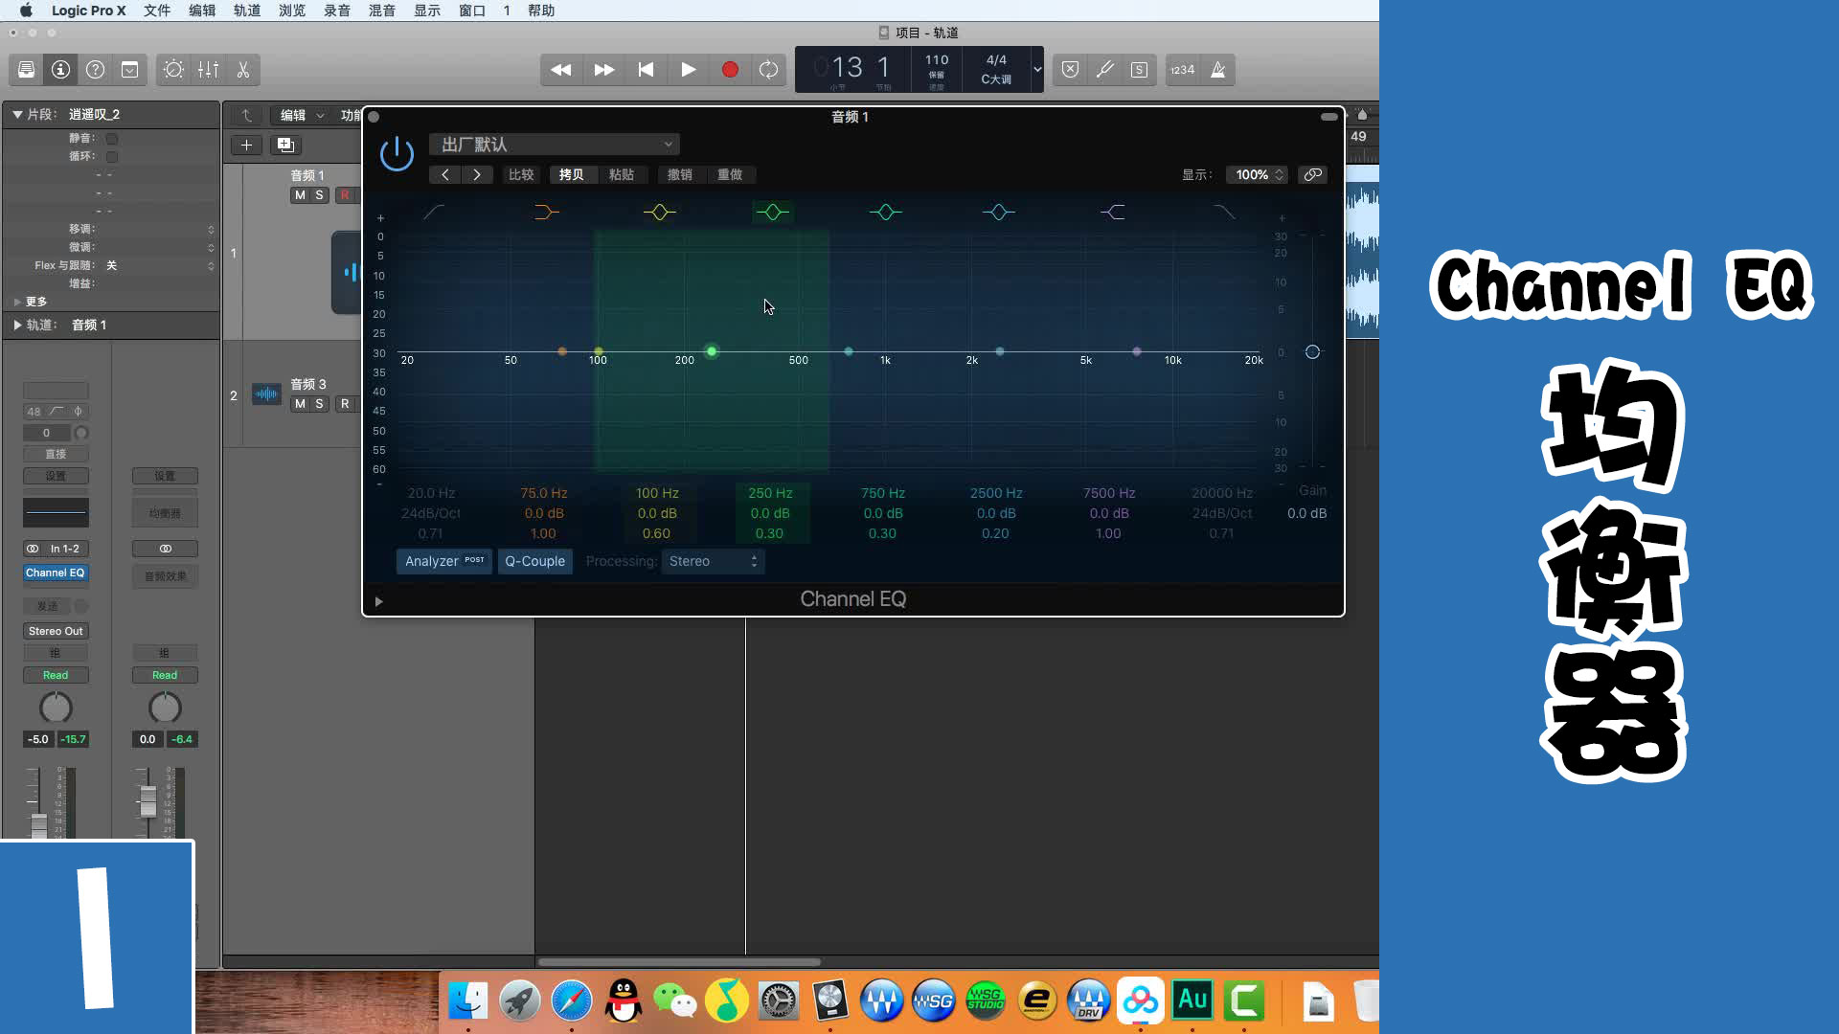Open the Flex 与跟随 dropdown
This screenshot has width=1839, height=1034.
pos(211,265)
